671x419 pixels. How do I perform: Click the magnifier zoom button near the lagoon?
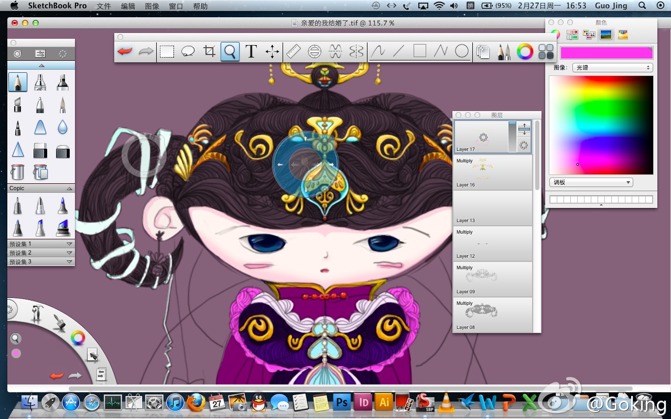point(16,338)
